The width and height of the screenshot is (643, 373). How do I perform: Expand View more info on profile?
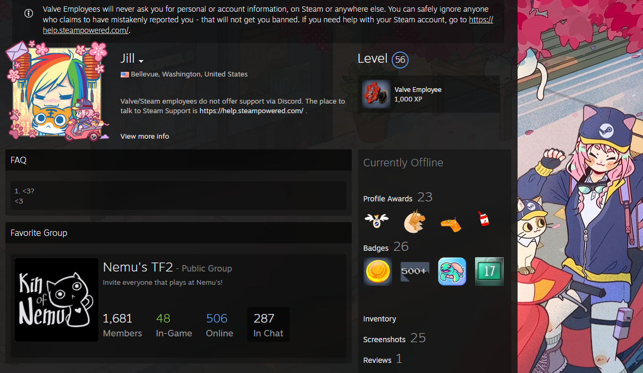coord(145,137)
